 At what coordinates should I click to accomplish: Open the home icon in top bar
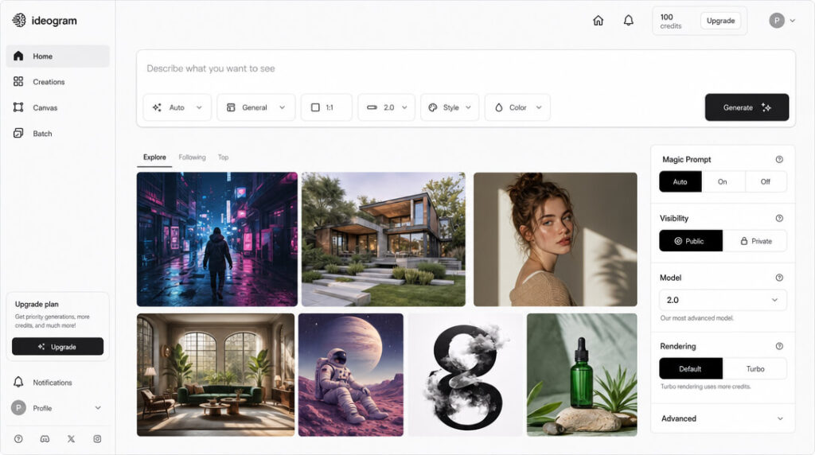pos(599,20)
